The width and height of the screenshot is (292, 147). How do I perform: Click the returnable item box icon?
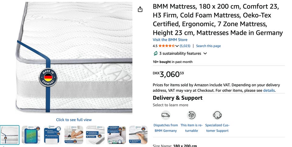click(x=191, y=115)
